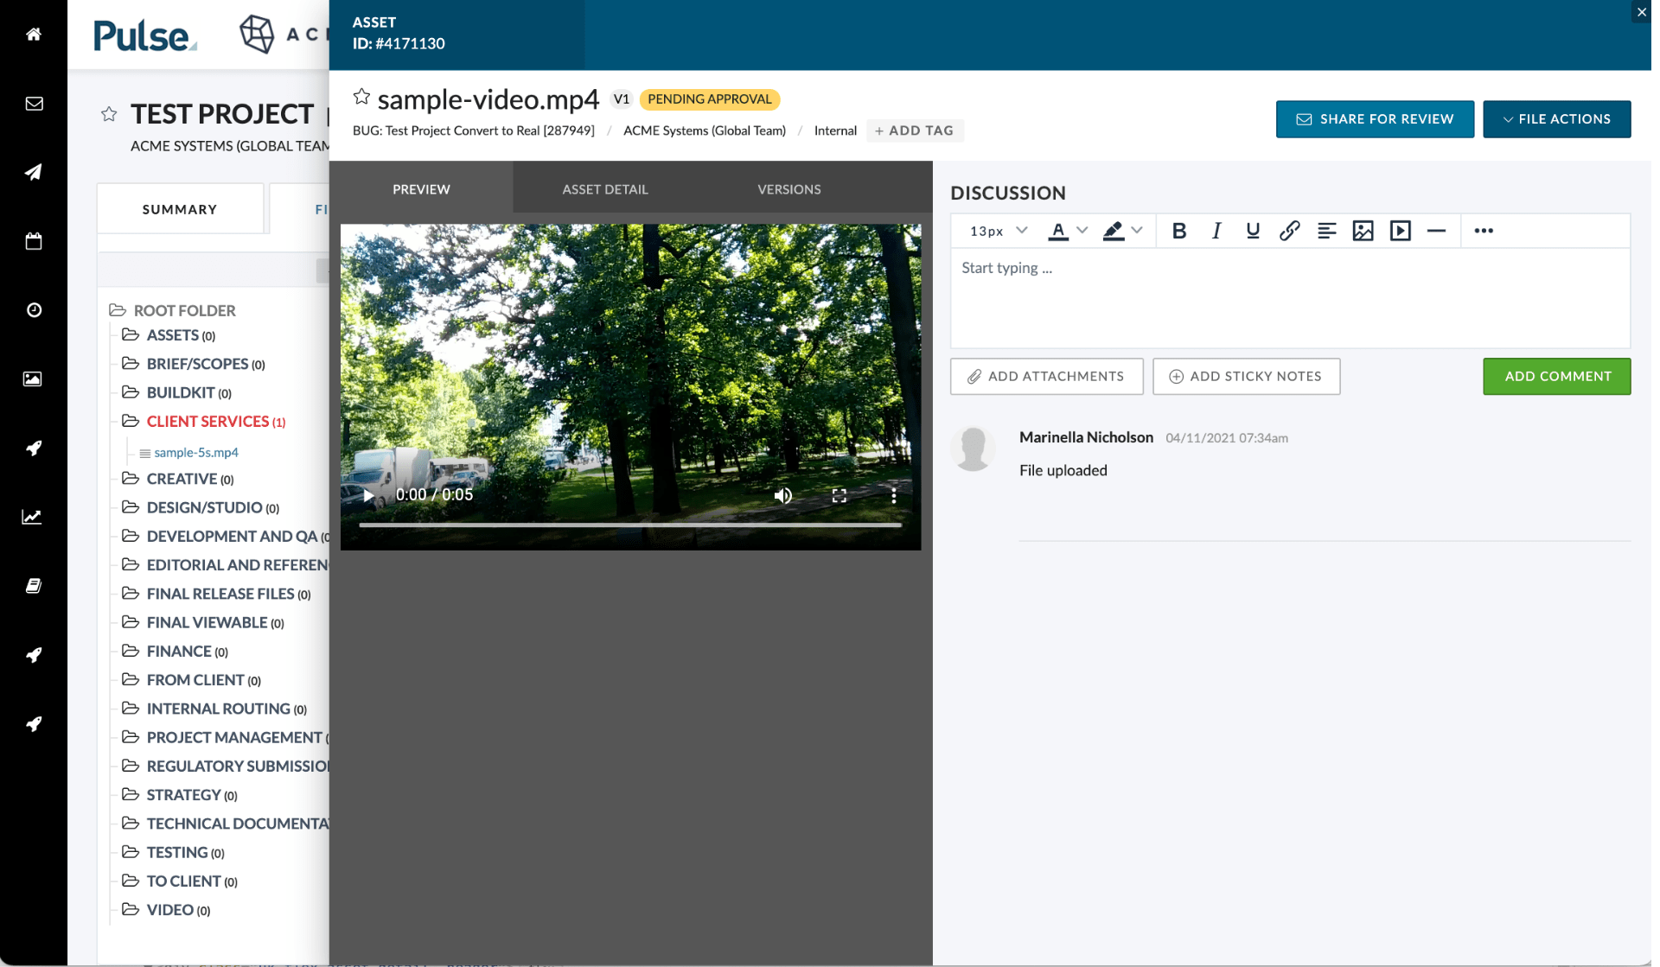The height and width of the screenshot is (967, 1660).
Task: Apply the highlight marker color
Action: pos(1114,231)
